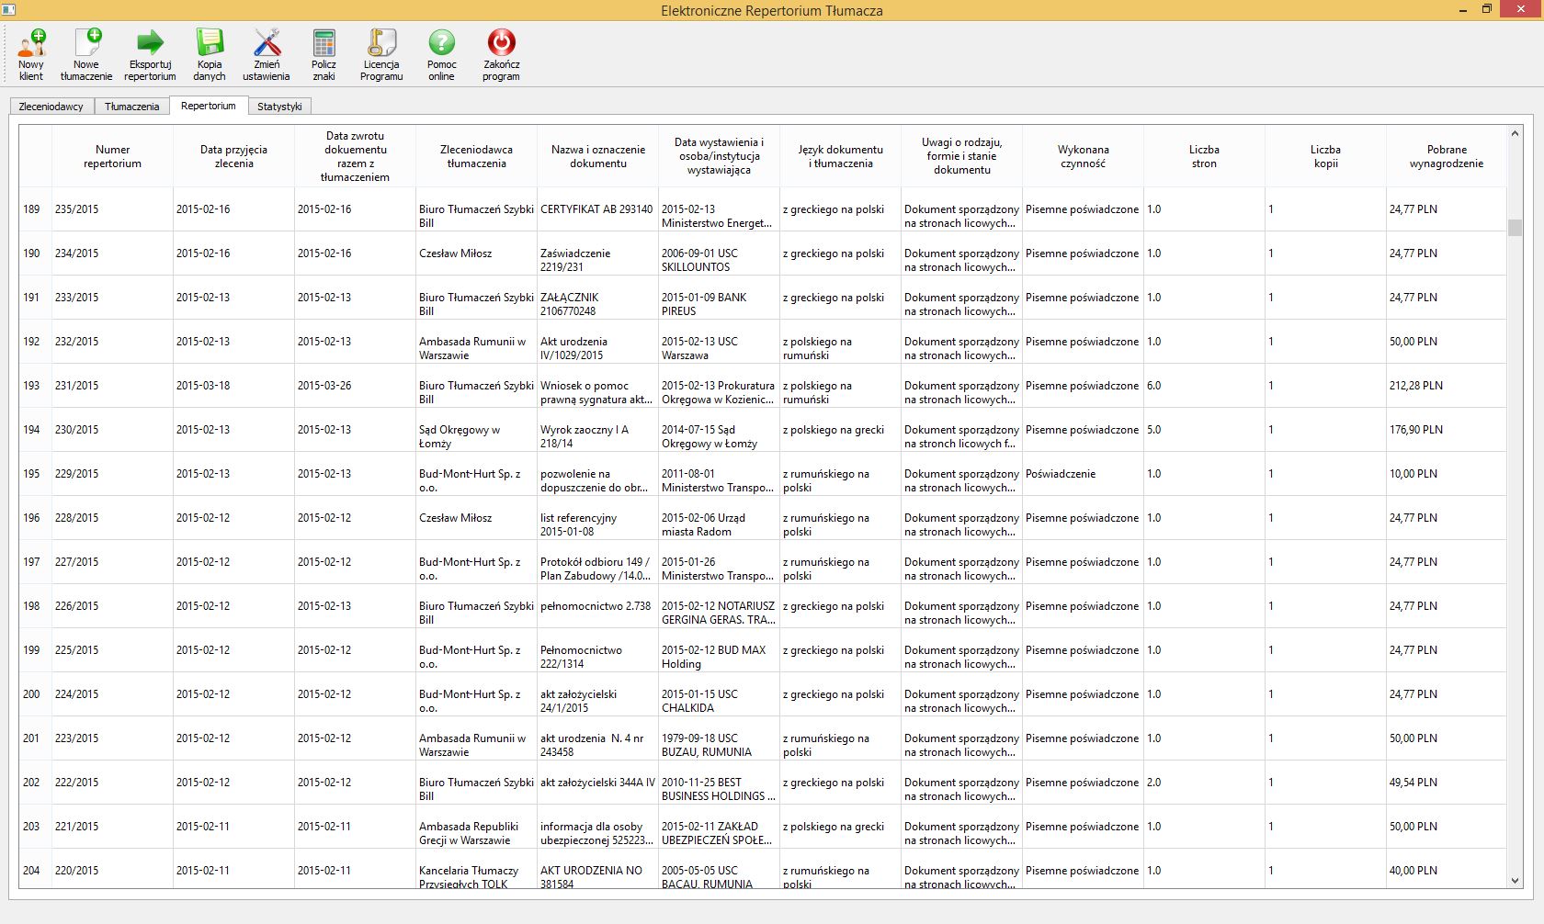Open Licencja Programu key icon
Viewport: 1544px width, 924px height.
pyautogui.click(x=381, y=55)
